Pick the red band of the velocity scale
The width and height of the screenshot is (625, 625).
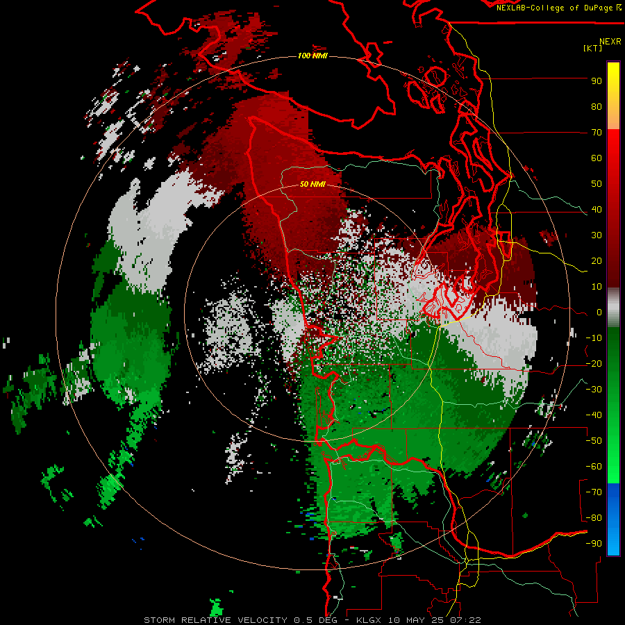[x=613, y=208]
